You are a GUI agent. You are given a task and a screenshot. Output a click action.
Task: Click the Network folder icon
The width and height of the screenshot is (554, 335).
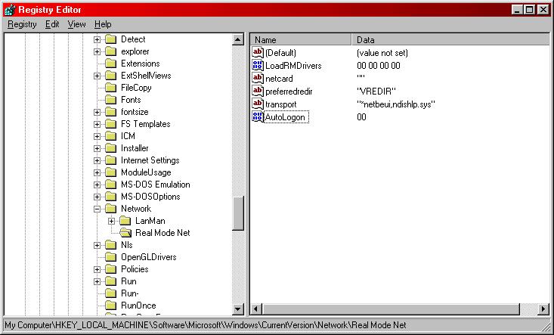coord(111,209)
